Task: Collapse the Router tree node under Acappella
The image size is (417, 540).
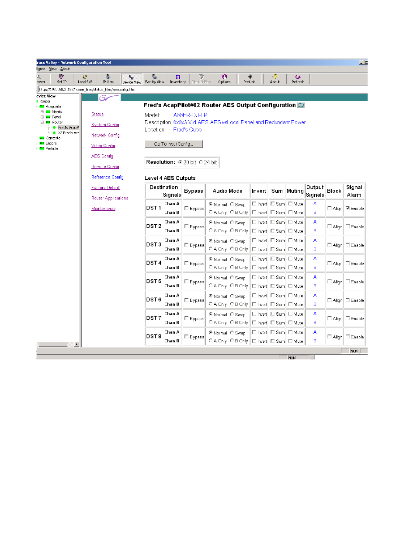Action: 42,122
